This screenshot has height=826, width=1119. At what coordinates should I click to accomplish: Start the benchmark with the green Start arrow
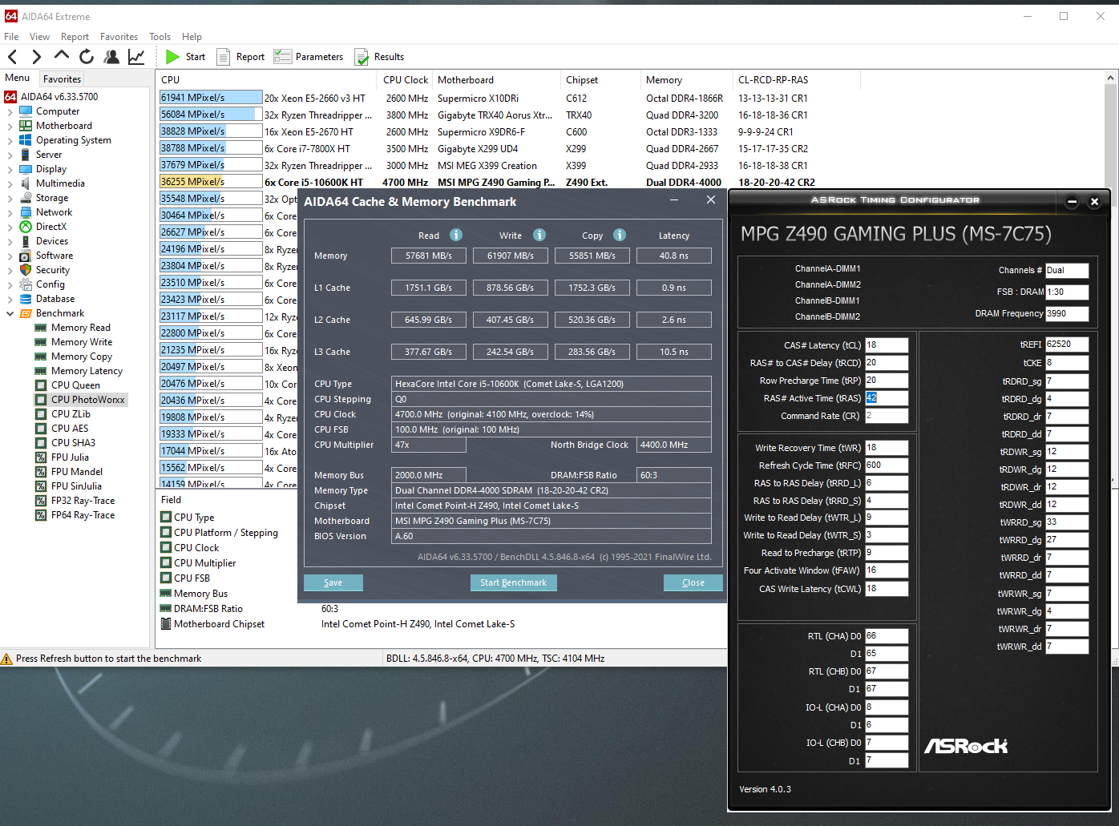click(185, 57)
